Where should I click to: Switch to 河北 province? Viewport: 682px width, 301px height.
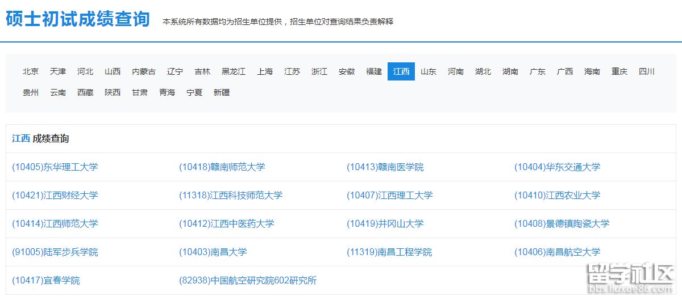pos(85,71)
